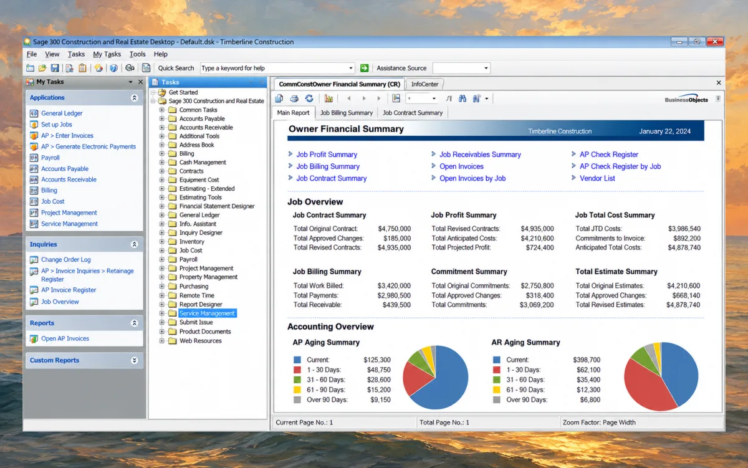
Task: Select the Service Management folder in Tasks tree
Action: (x=207, y=313)
